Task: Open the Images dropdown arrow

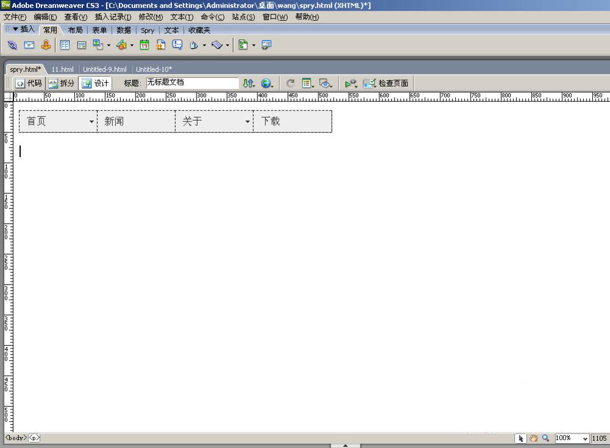Action: coord(109,46)
